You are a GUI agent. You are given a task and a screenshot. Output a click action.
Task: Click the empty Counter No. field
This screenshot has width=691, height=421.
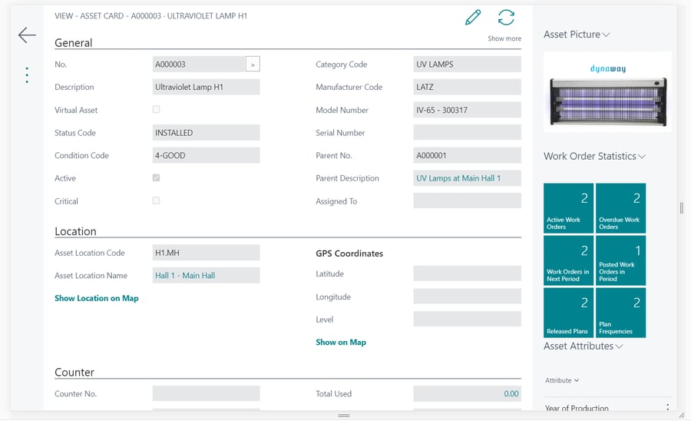click(207, 393)
